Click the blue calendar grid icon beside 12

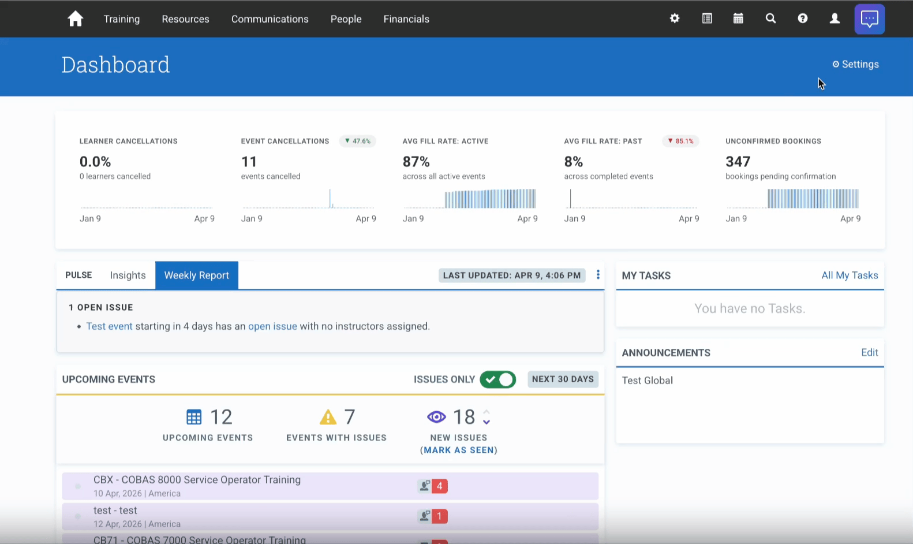(194, 417)
